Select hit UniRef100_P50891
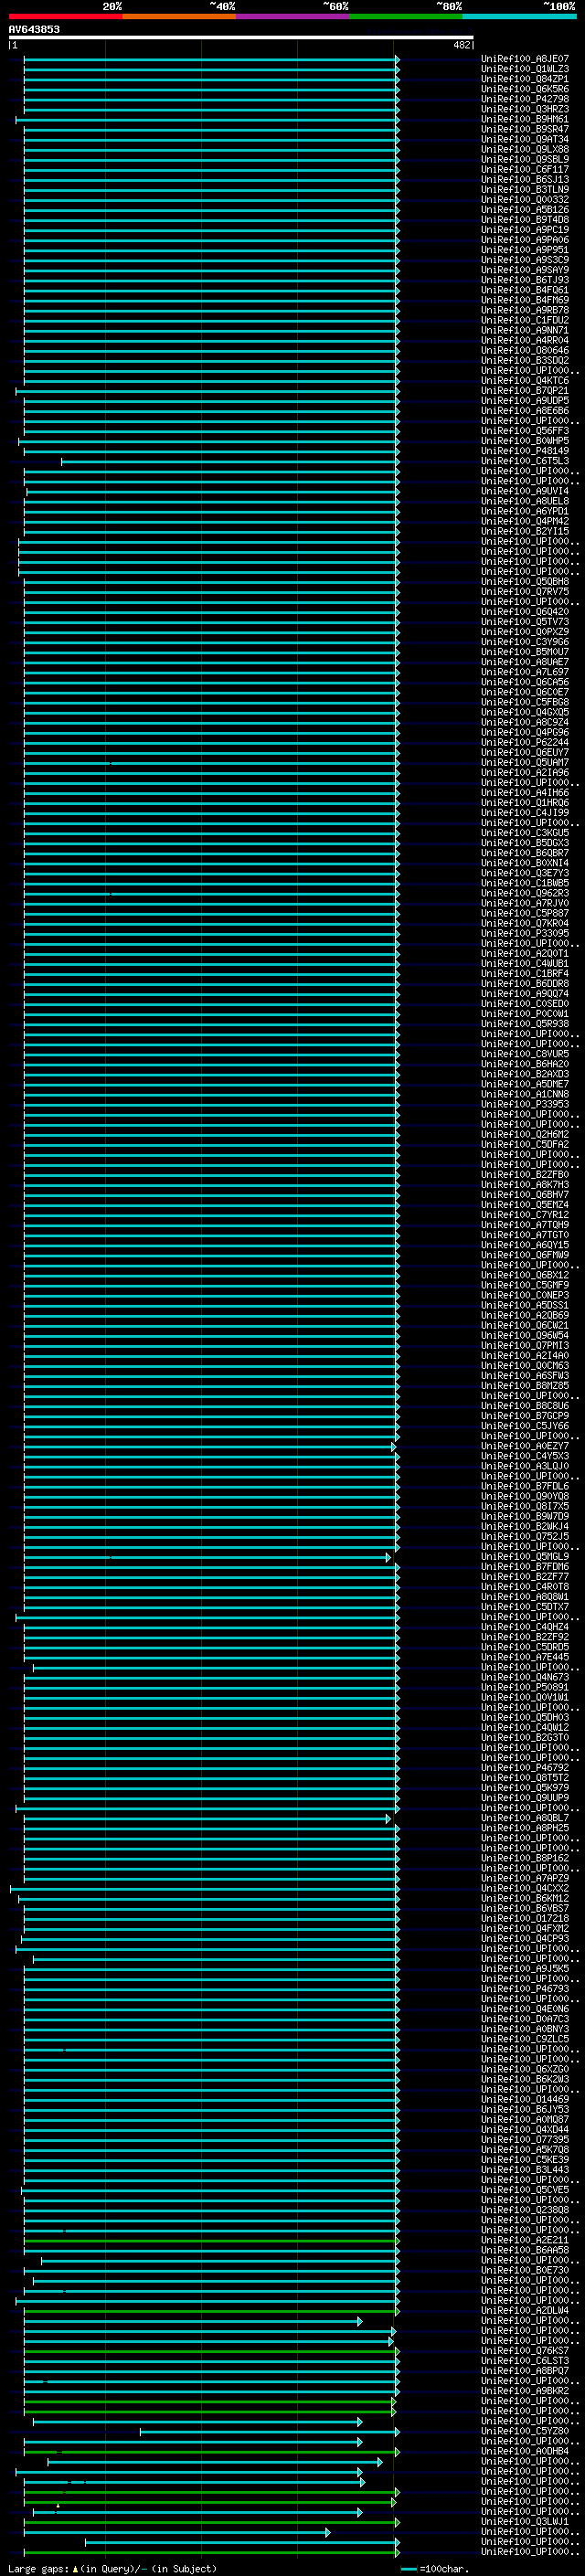 (x=525, y=1687)
